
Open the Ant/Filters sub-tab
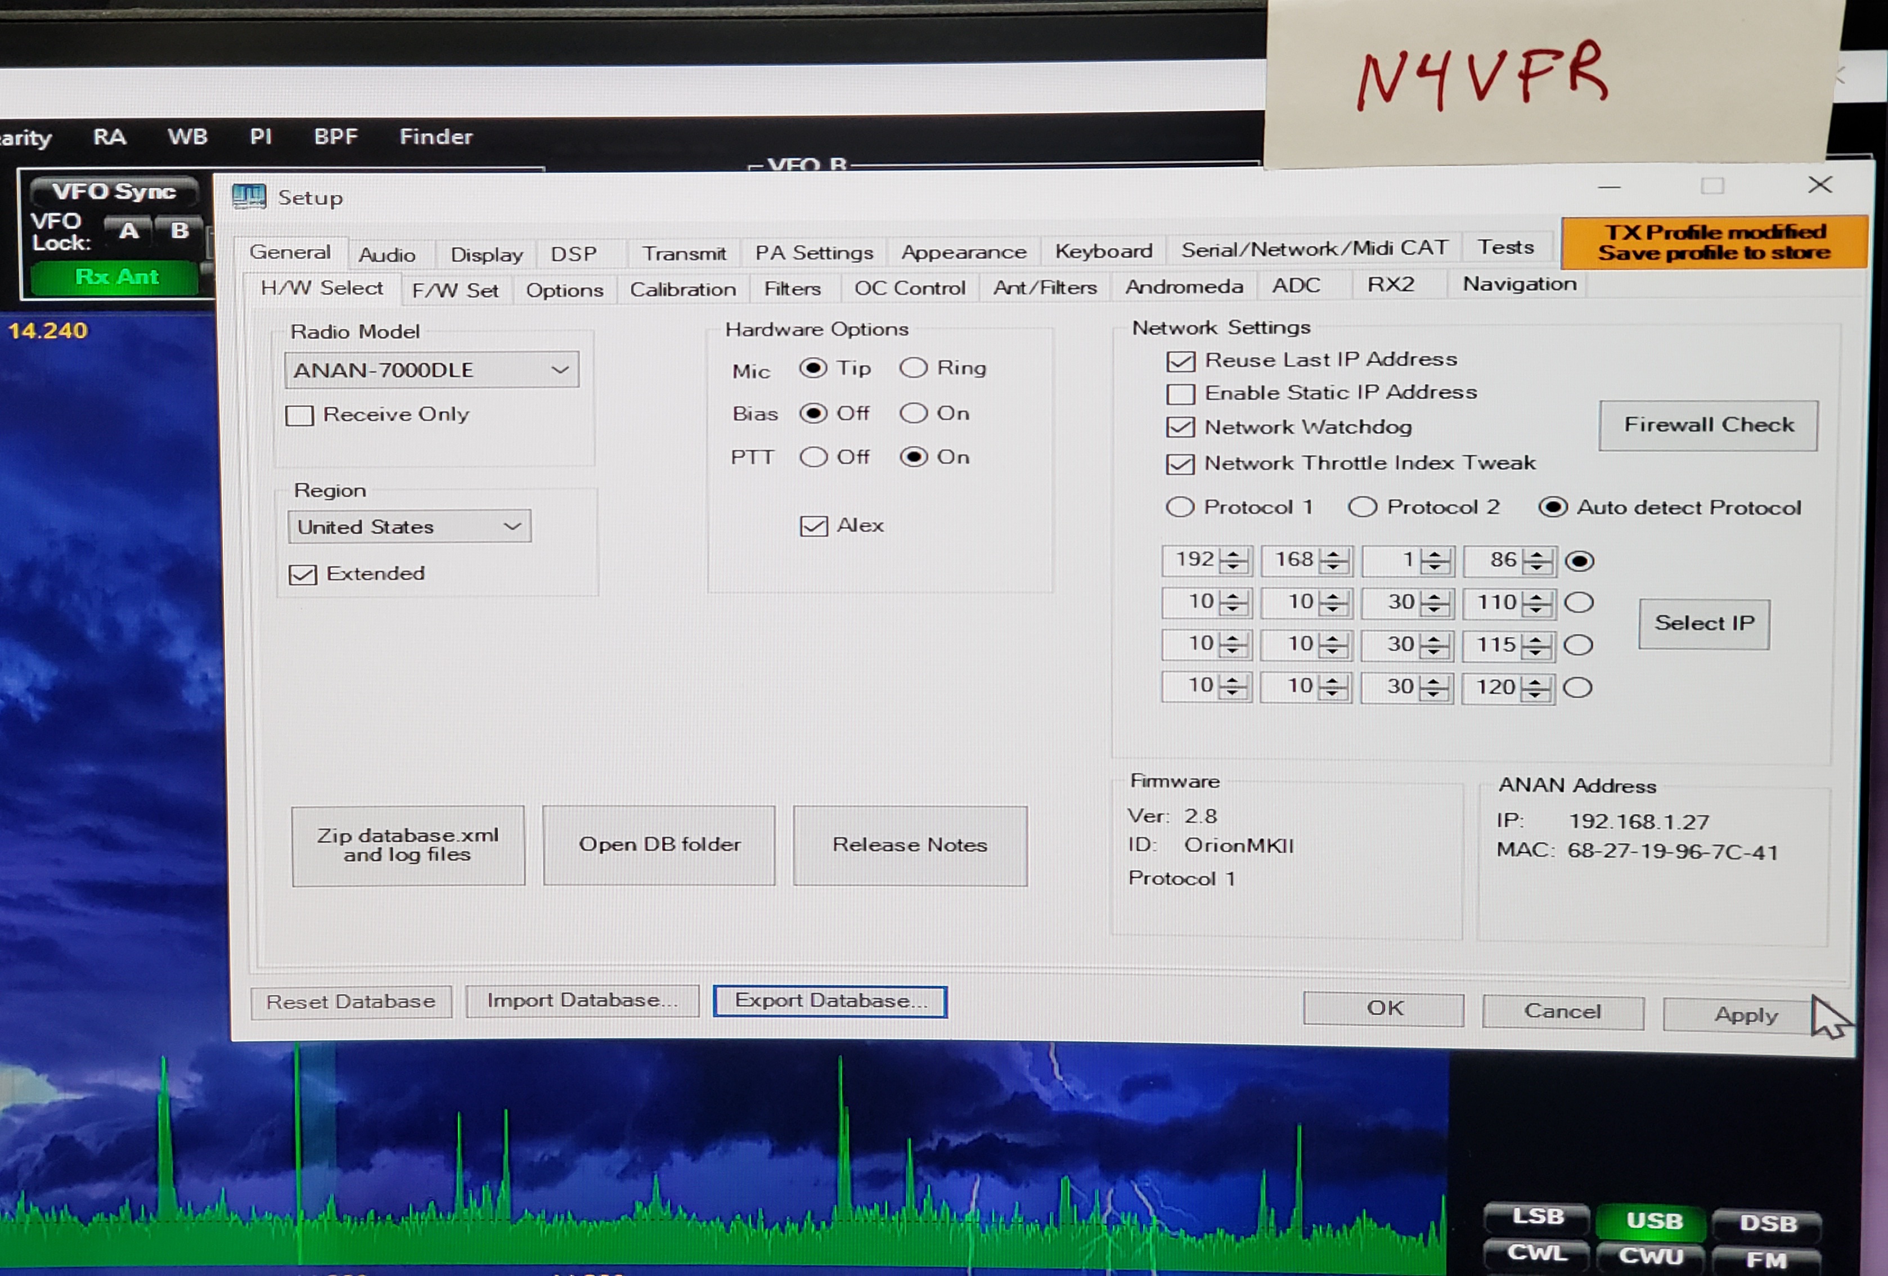pyautogui.click(x=1045, y=287)
